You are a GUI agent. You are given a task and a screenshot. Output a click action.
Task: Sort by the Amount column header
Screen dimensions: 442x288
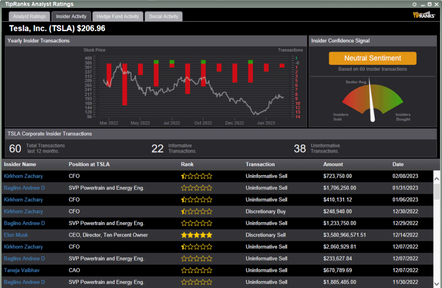click(x=333, y=164)
